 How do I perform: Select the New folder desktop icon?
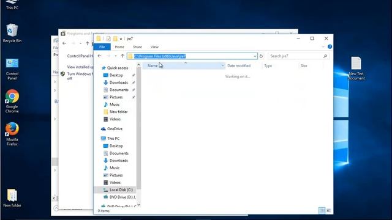click(x=12, y=198)
